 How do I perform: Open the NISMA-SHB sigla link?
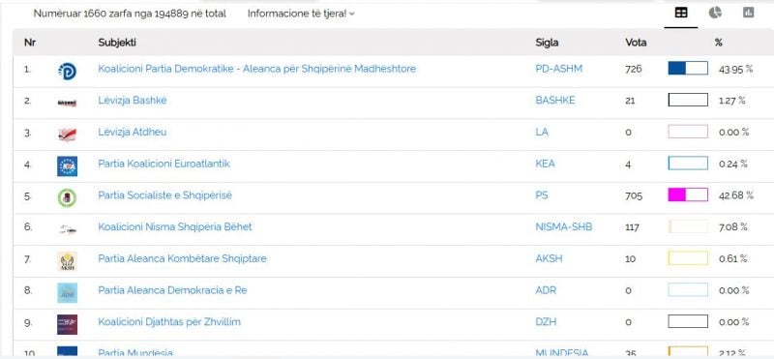564,227
